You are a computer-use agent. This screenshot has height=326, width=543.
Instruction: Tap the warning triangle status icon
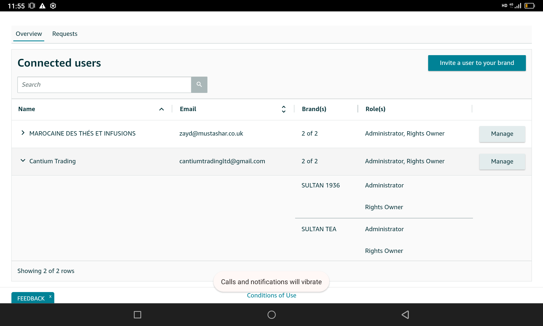tap(42, 6)
